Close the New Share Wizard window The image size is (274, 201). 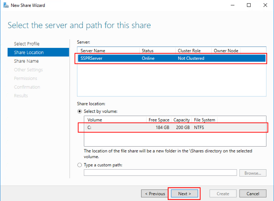(x=265, y=5)
